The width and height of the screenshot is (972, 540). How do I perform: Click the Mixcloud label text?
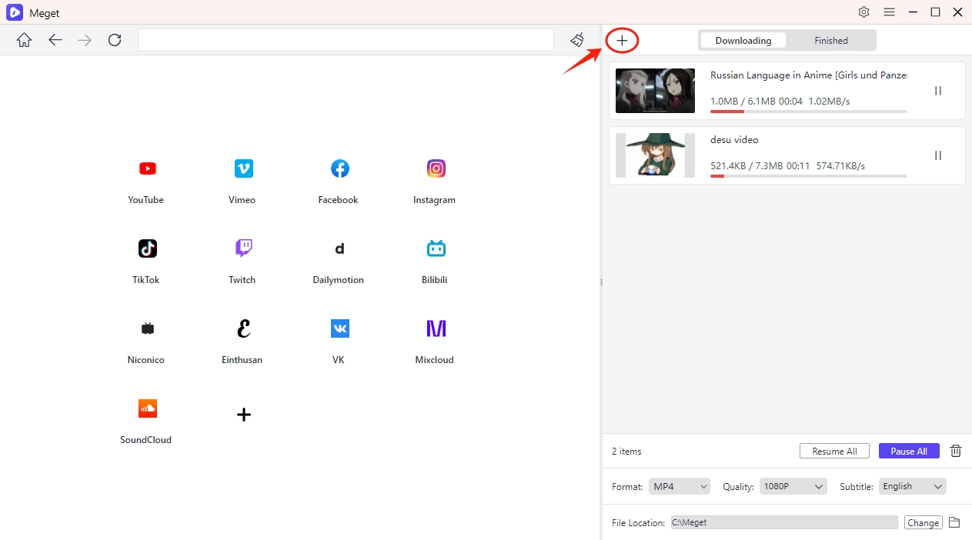tap(435, 360)
